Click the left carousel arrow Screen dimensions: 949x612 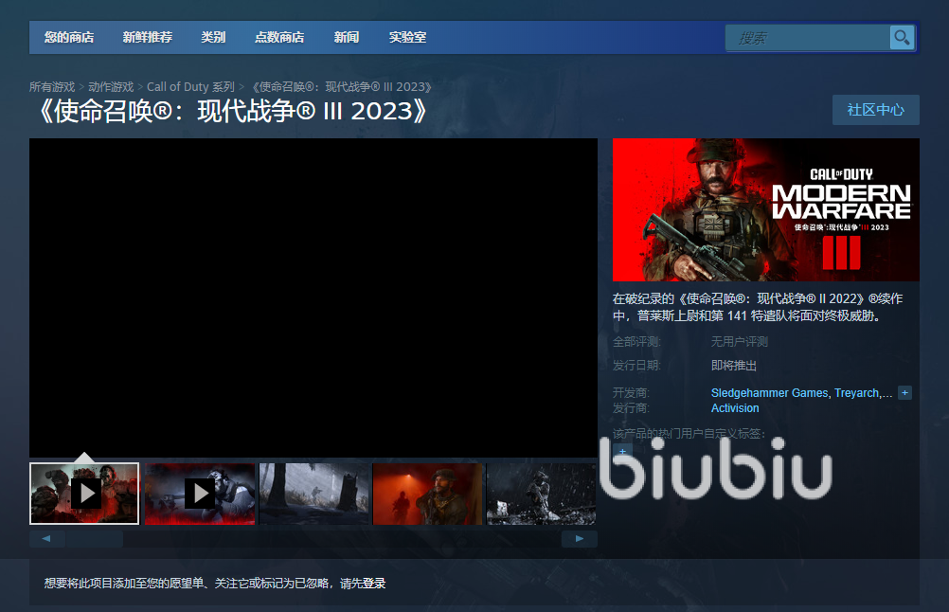point(46,537)
